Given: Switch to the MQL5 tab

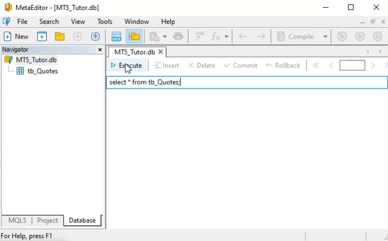Looking at the screenshot, I should (17, 221).
